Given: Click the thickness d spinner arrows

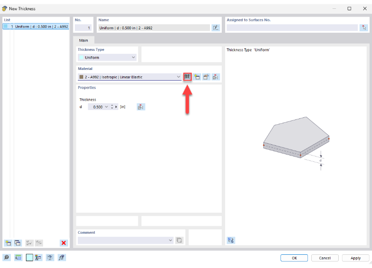Looking at the screenshot, I should point(112,107).
